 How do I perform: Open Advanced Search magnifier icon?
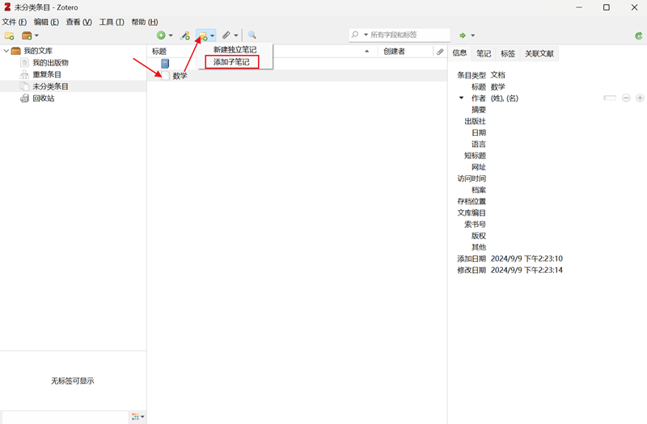point(252,36)
